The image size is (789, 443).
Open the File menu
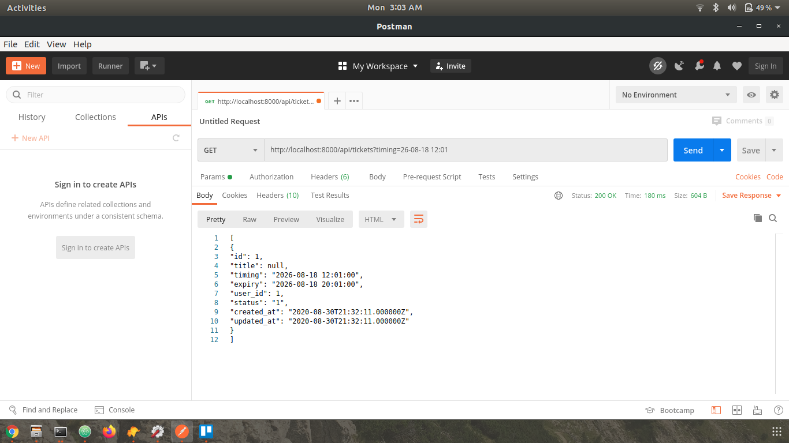10,44
